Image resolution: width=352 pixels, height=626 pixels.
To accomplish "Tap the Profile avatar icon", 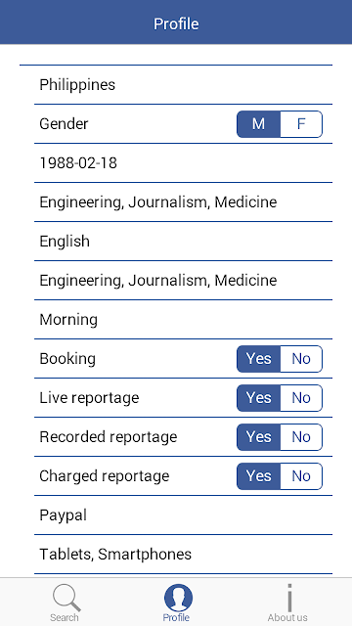I will (178, 598).
